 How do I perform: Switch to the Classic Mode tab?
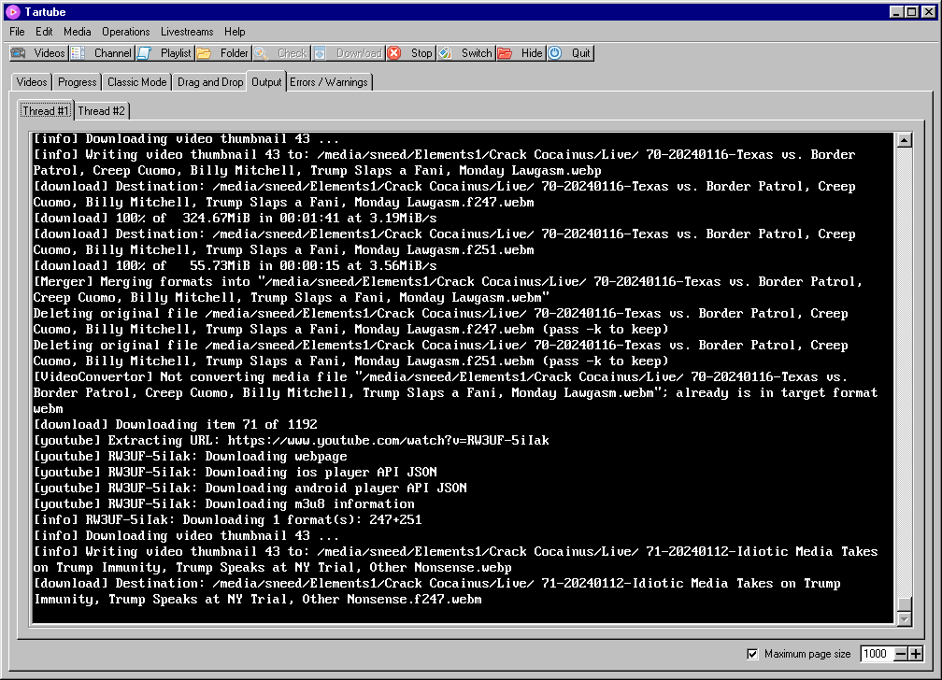coord(137,82)
